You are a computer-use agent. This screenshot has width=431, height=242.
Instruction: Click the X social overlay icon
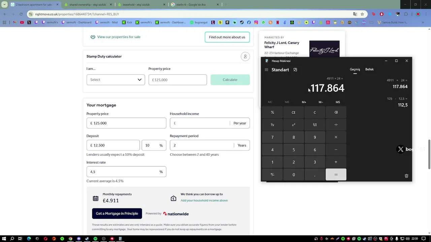click(400, 149)
